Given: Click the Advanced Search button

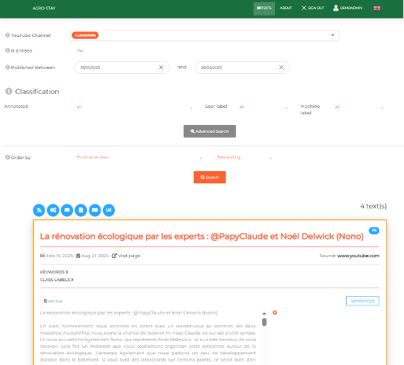Looking at the screenshot, I should coord(210,131).
